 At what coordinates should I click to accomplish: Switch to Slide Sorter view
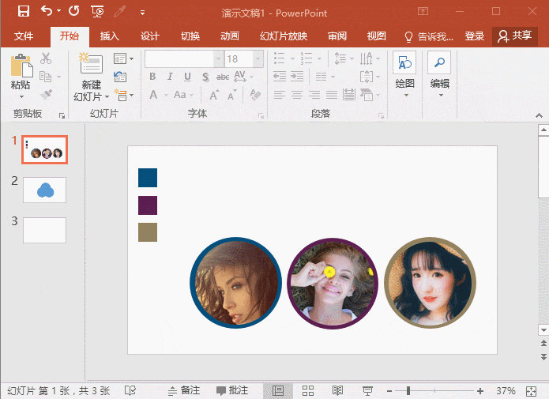pos(308,391)
